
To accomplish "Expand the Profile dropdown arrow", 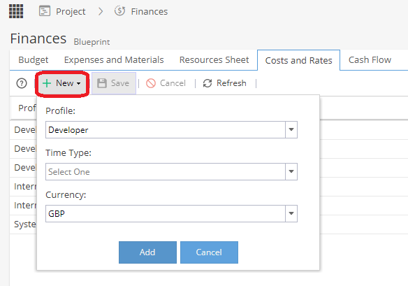I will tap(291, 130).
